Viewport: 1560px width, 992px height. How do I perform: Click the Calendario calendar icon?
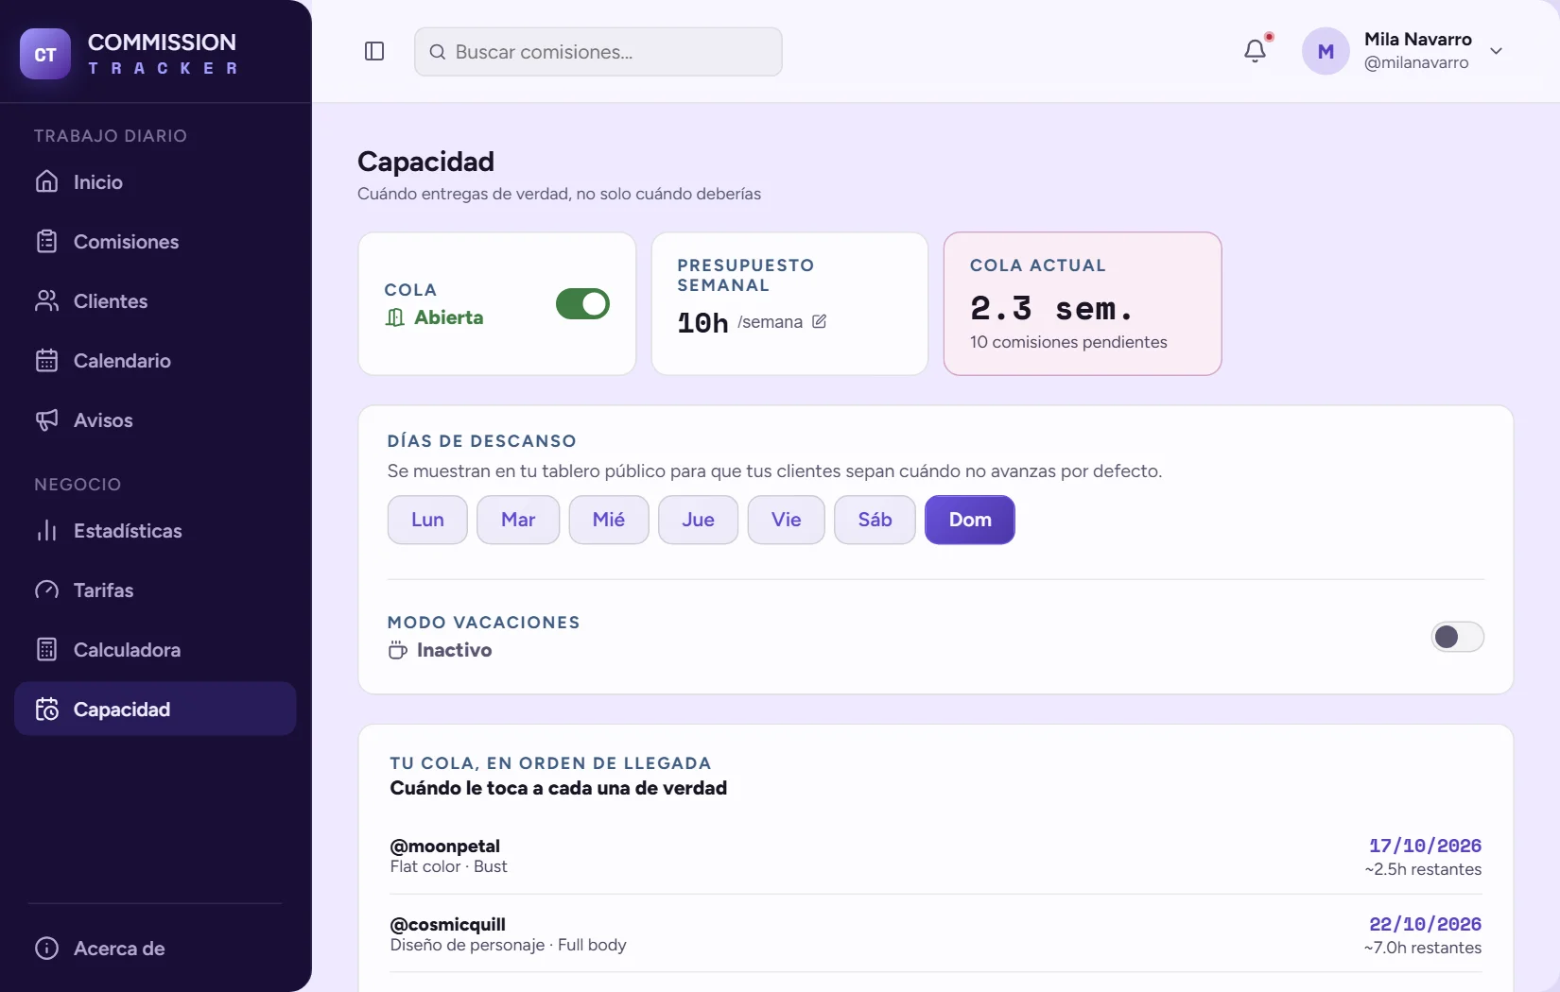pyautogui.click(x=46, y=360)
